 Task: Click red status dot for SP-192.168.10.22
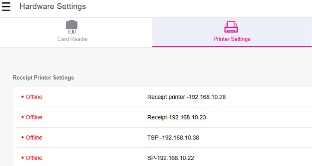(22, 158)
